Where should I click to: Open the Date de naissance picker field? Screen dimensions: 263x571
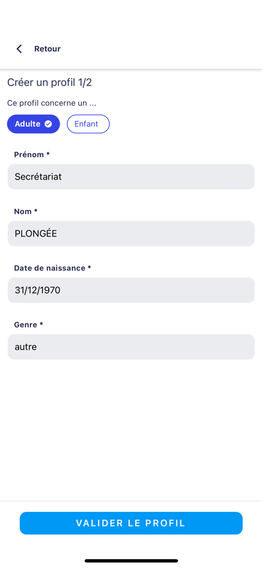pyautogui.click(x=131, y=290)
